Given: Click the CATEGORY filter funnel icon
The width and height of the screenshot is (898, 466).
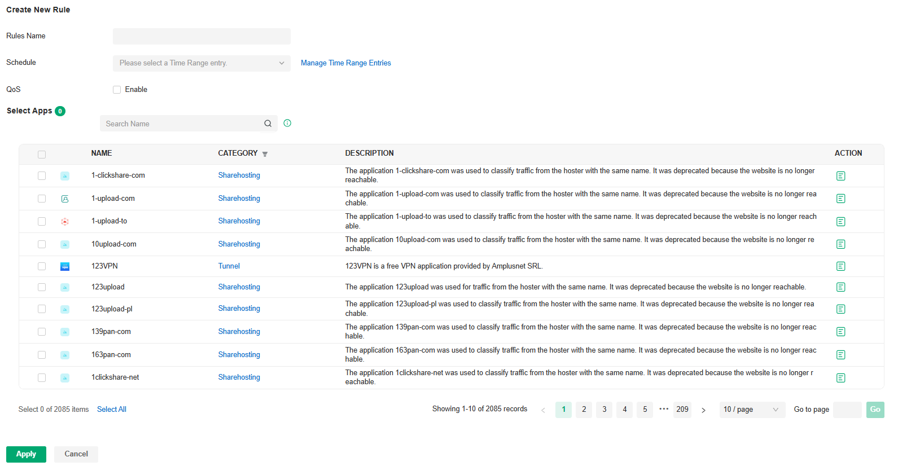Looking at the screenshot, I should click(265, 154).
